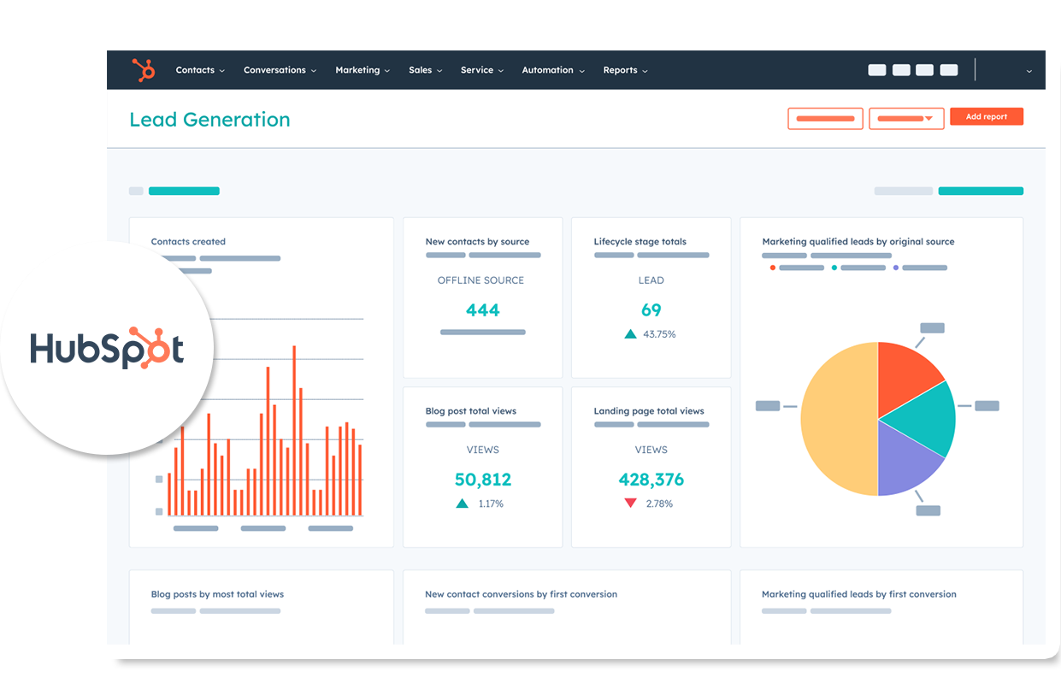Click the 444 offline source value
1061x695 pixels.
(x=482, y=310)
